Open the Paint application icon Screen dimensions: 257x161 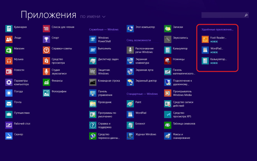pyautogui.click(x=130, y=104)
